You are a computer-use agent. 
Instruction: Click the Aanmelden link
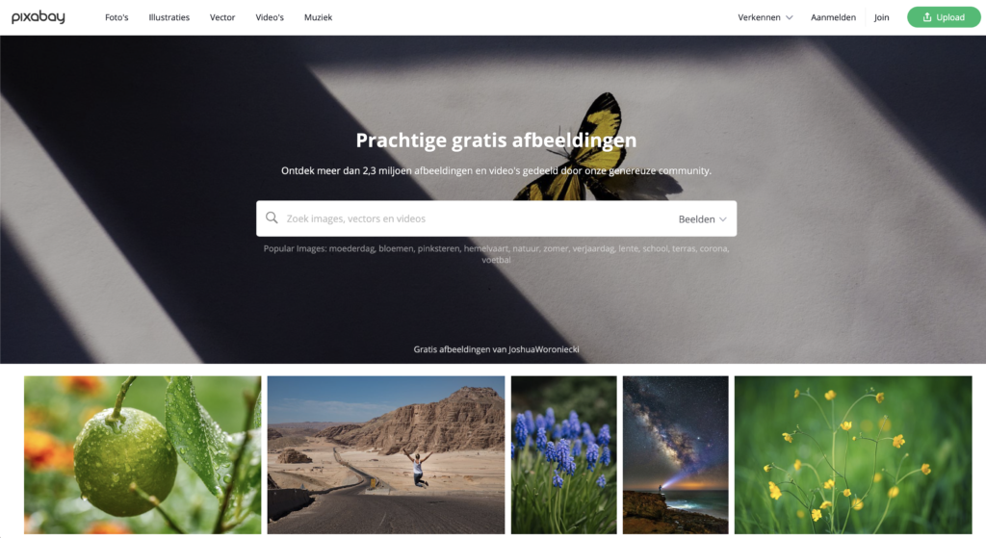tap(833, 17)
